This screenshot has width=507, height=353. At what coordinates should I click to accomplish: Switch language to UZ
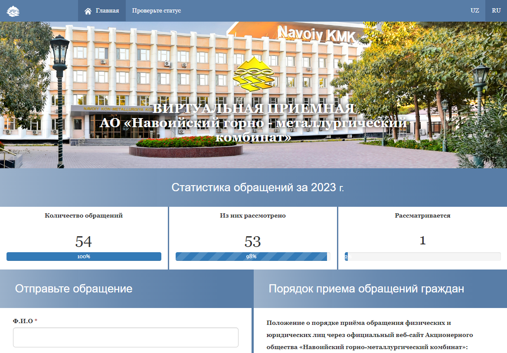pyautogui.click(x=474, y=11)
